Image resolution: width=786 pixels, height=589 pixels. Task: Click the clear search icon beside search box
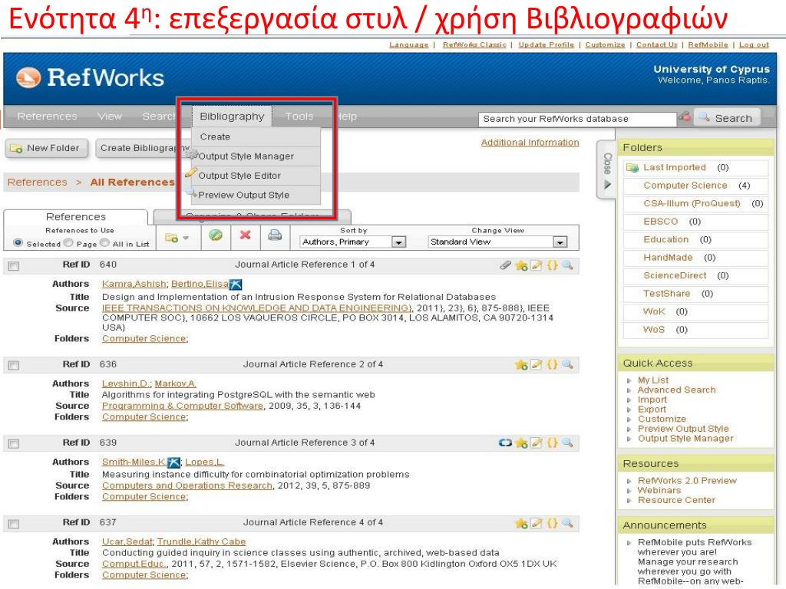[684, 117]
